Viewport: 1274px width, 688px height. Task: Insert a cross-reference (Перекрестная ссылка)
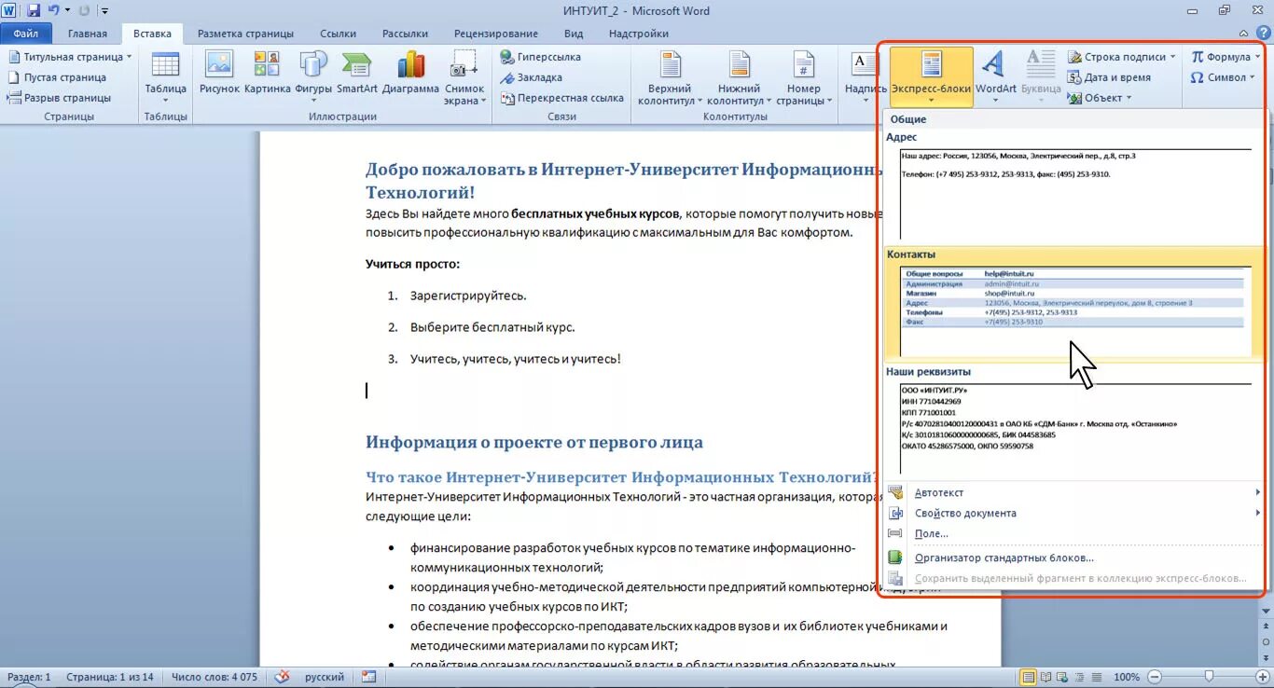[x=562, y=98]
